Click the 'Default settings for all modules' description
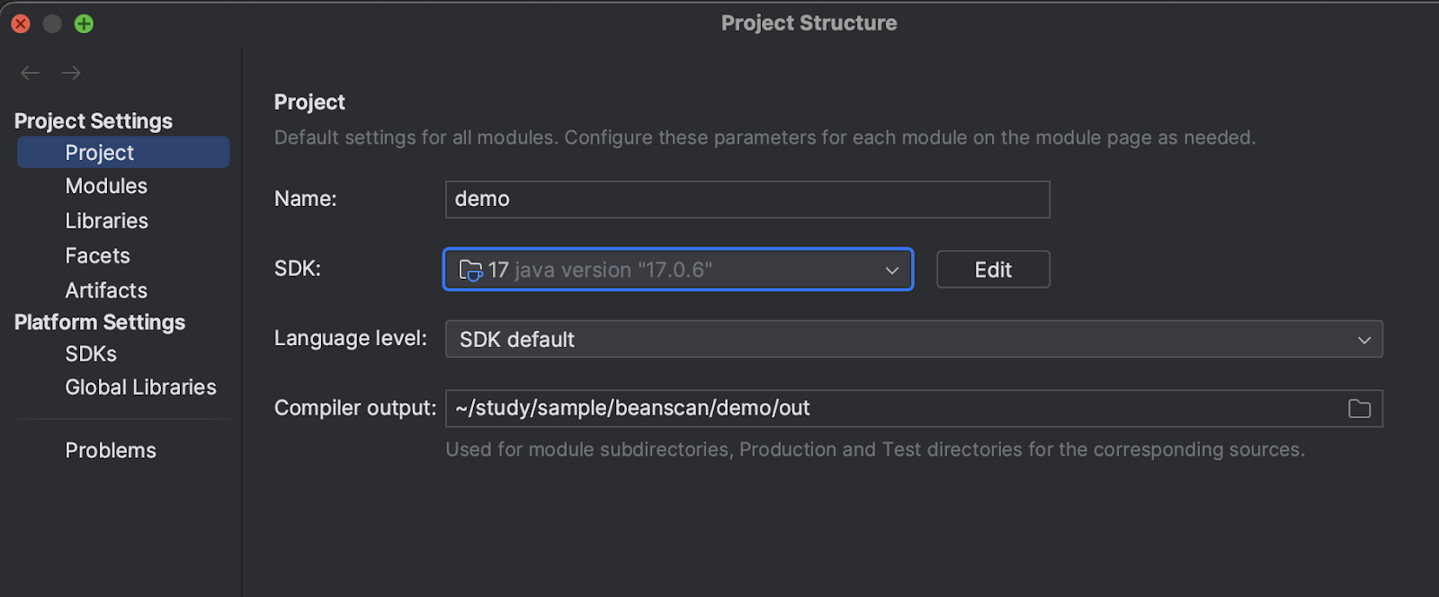 tap(765, 138)
